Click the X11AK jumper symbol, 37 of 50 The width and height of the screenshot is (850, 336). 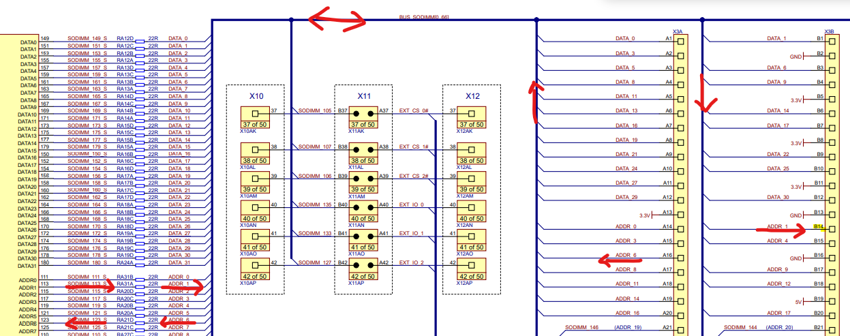(x=362, y=117)
